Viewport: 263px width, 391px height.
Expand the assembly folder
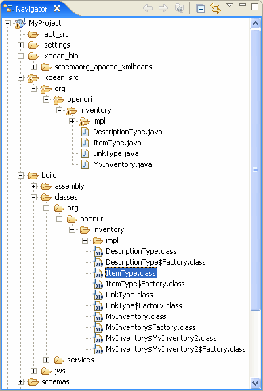(x=33, y=186)
